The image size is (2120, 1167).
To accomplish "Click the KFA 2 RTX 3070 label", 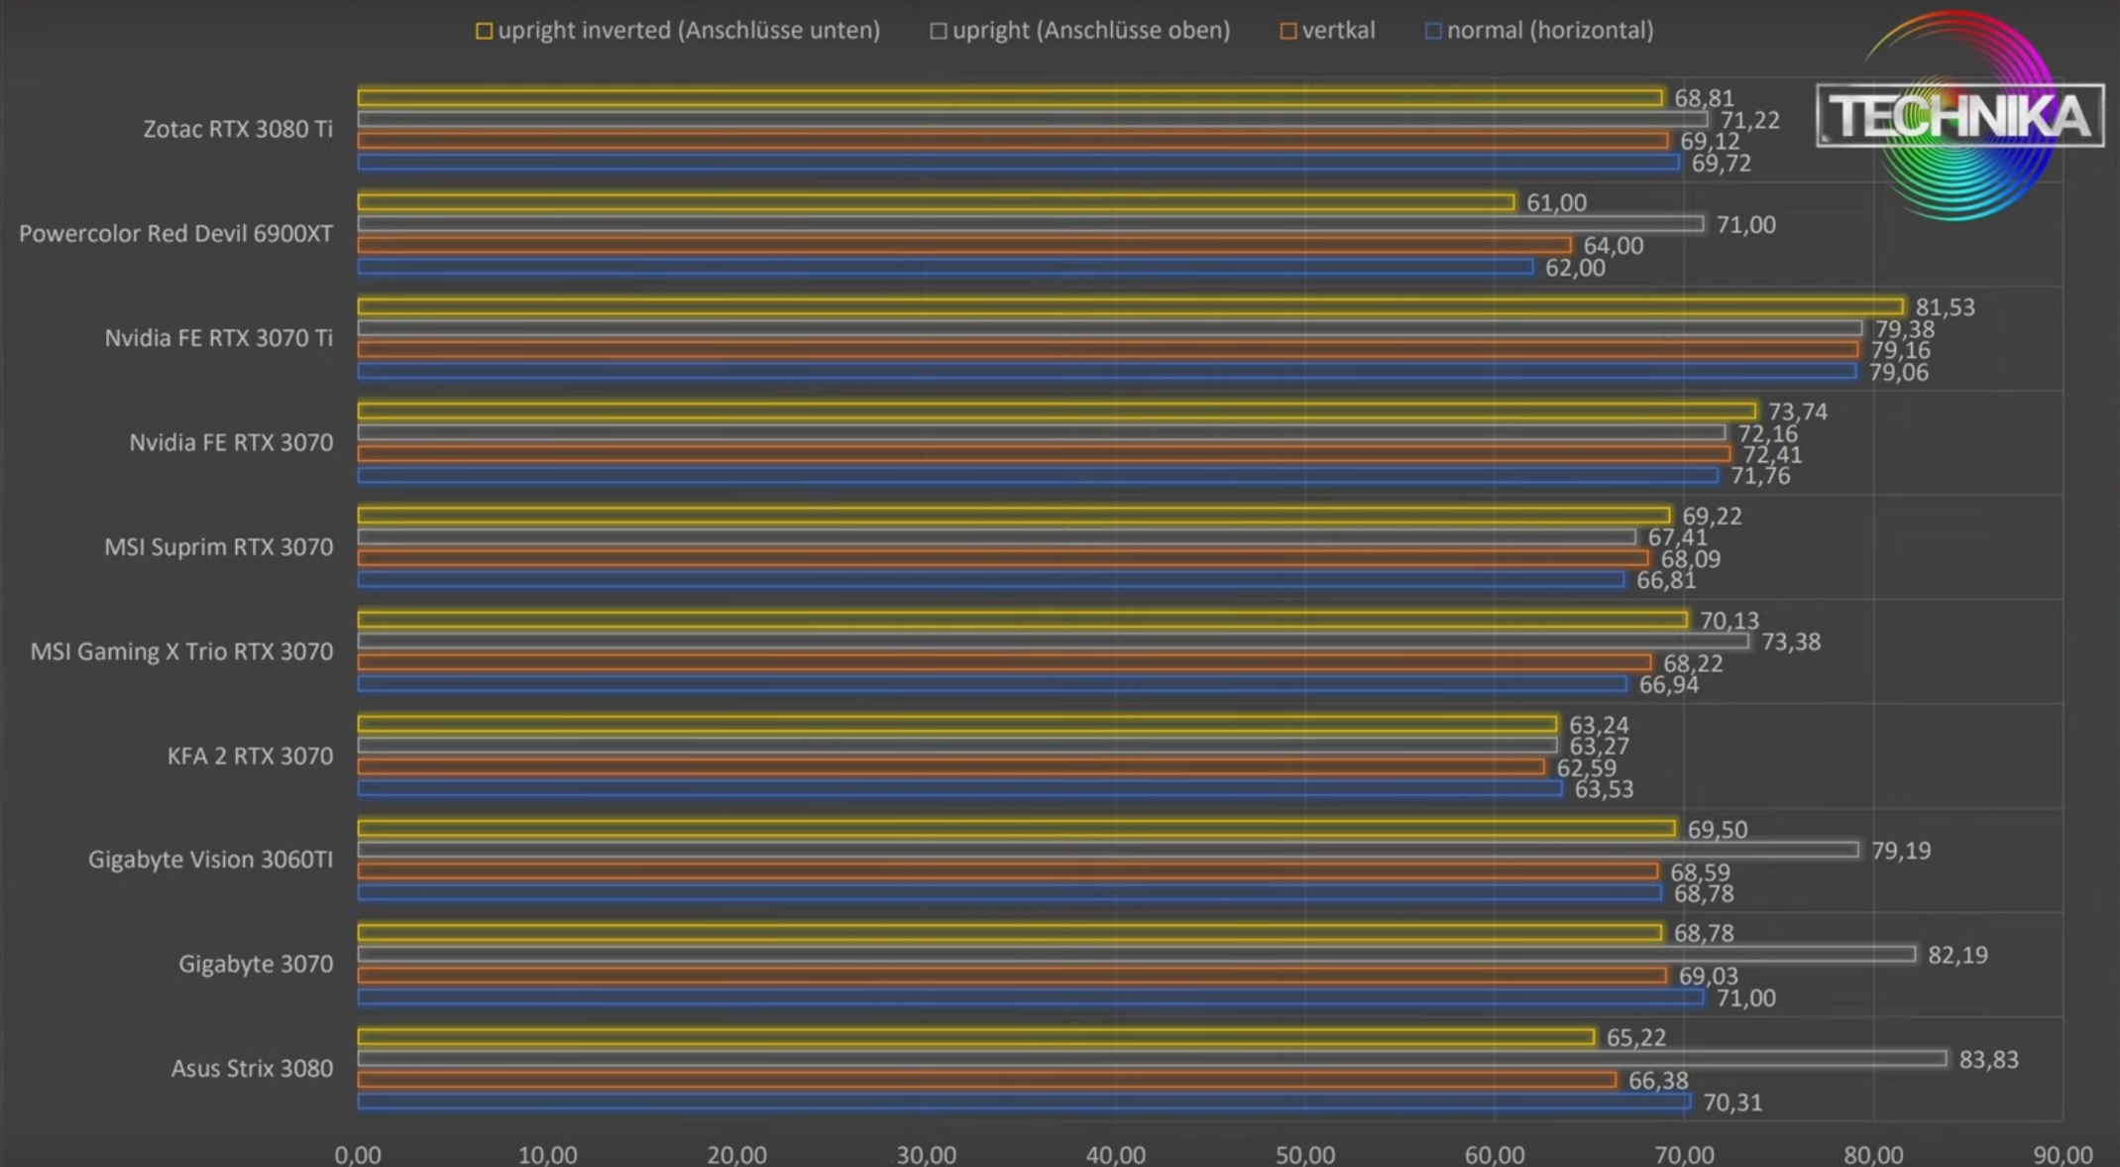I will click(250, 757).
